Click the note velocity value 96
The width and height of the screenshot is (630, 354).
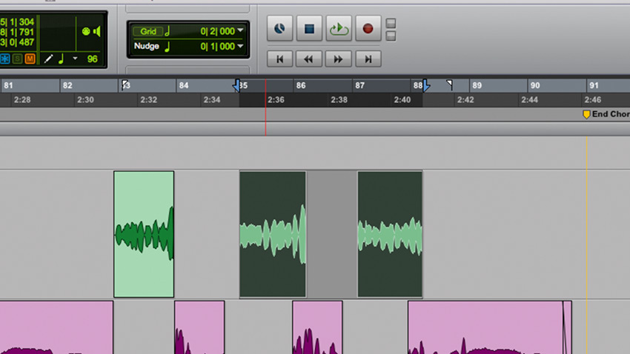click(x=93, y=59)
